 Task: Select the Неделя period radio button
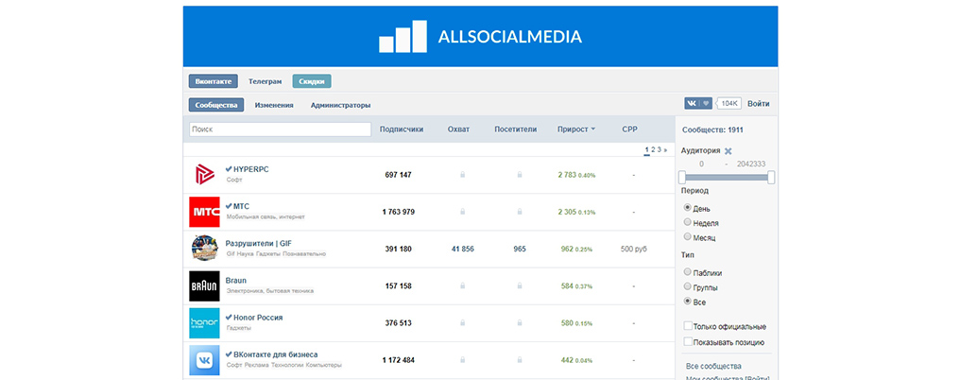click(x=687, y=222)
